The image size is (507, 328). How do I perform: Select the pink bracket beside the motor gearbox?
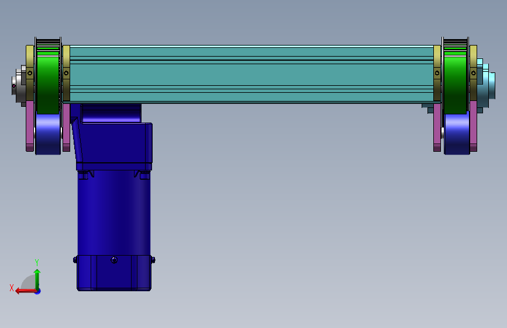(66, 127)
